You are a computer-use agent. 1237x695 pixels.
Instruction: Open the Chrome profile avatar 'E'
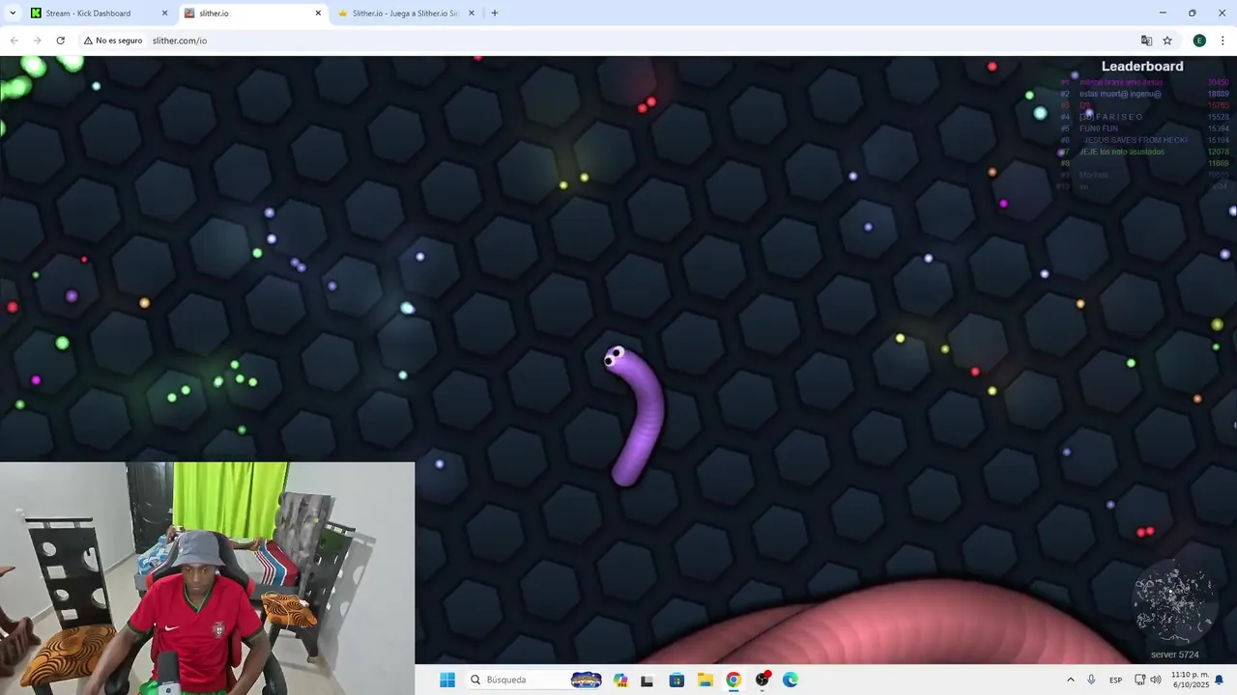[x=1199, y=41]
